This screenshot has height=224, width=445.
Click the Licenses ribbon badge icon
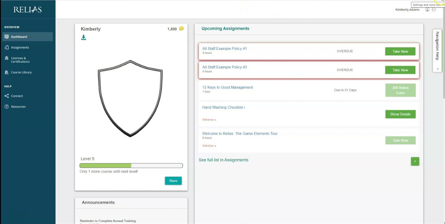(7, 58)
